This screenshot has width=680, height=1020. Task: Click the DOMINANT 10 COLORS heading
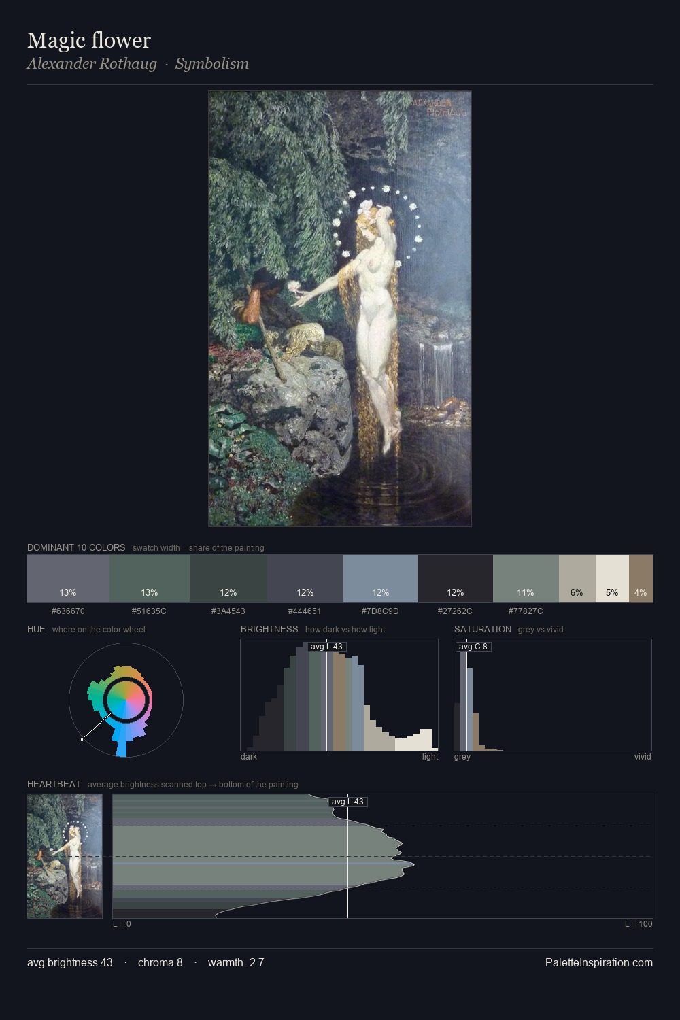(x=76, y=547)
